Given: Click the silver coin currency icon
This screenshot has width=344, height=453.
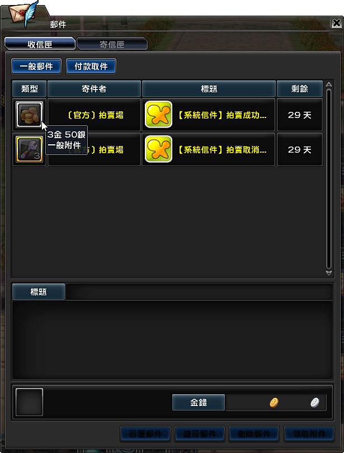Looking at the screenshot, I should click(314, 402).
